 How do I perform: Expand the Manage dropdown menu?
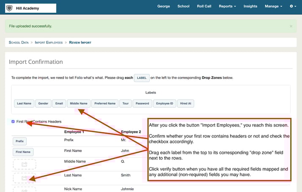click(x=273, y=6)
